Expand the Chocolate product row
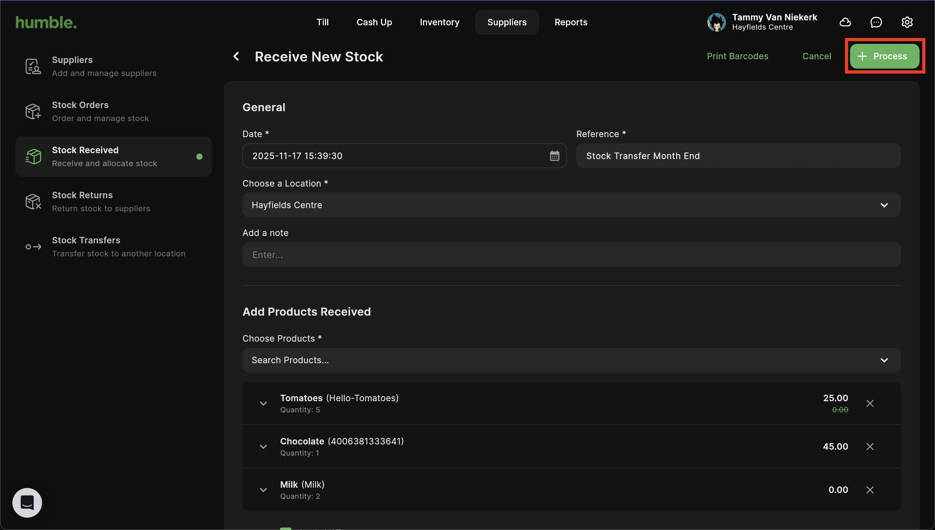The image size is (935, 530). coord(263,447)
